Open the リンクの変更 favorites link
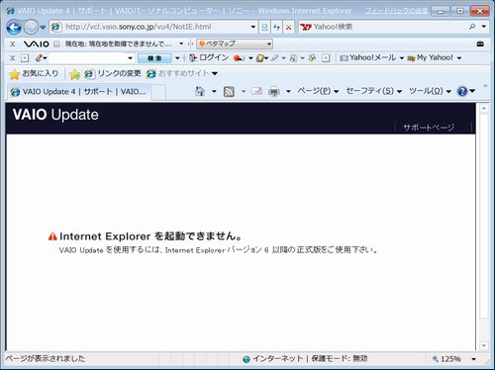The image size is (495, 370). tap(113, 73)
